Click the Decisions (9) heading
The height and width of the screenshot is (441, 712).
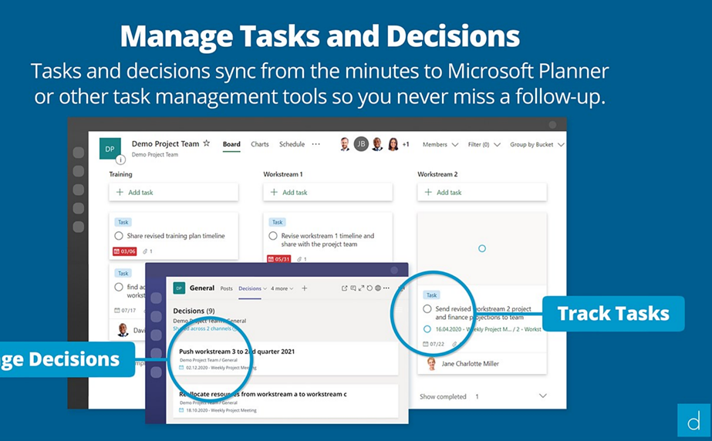194,311
